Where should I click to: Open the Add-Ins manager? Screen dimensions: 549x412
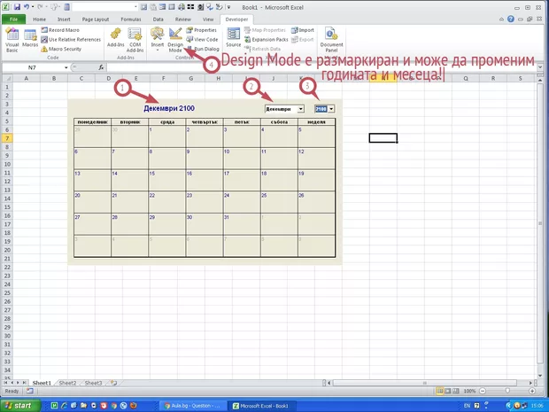pyautogui.click(x=115, y=38)
